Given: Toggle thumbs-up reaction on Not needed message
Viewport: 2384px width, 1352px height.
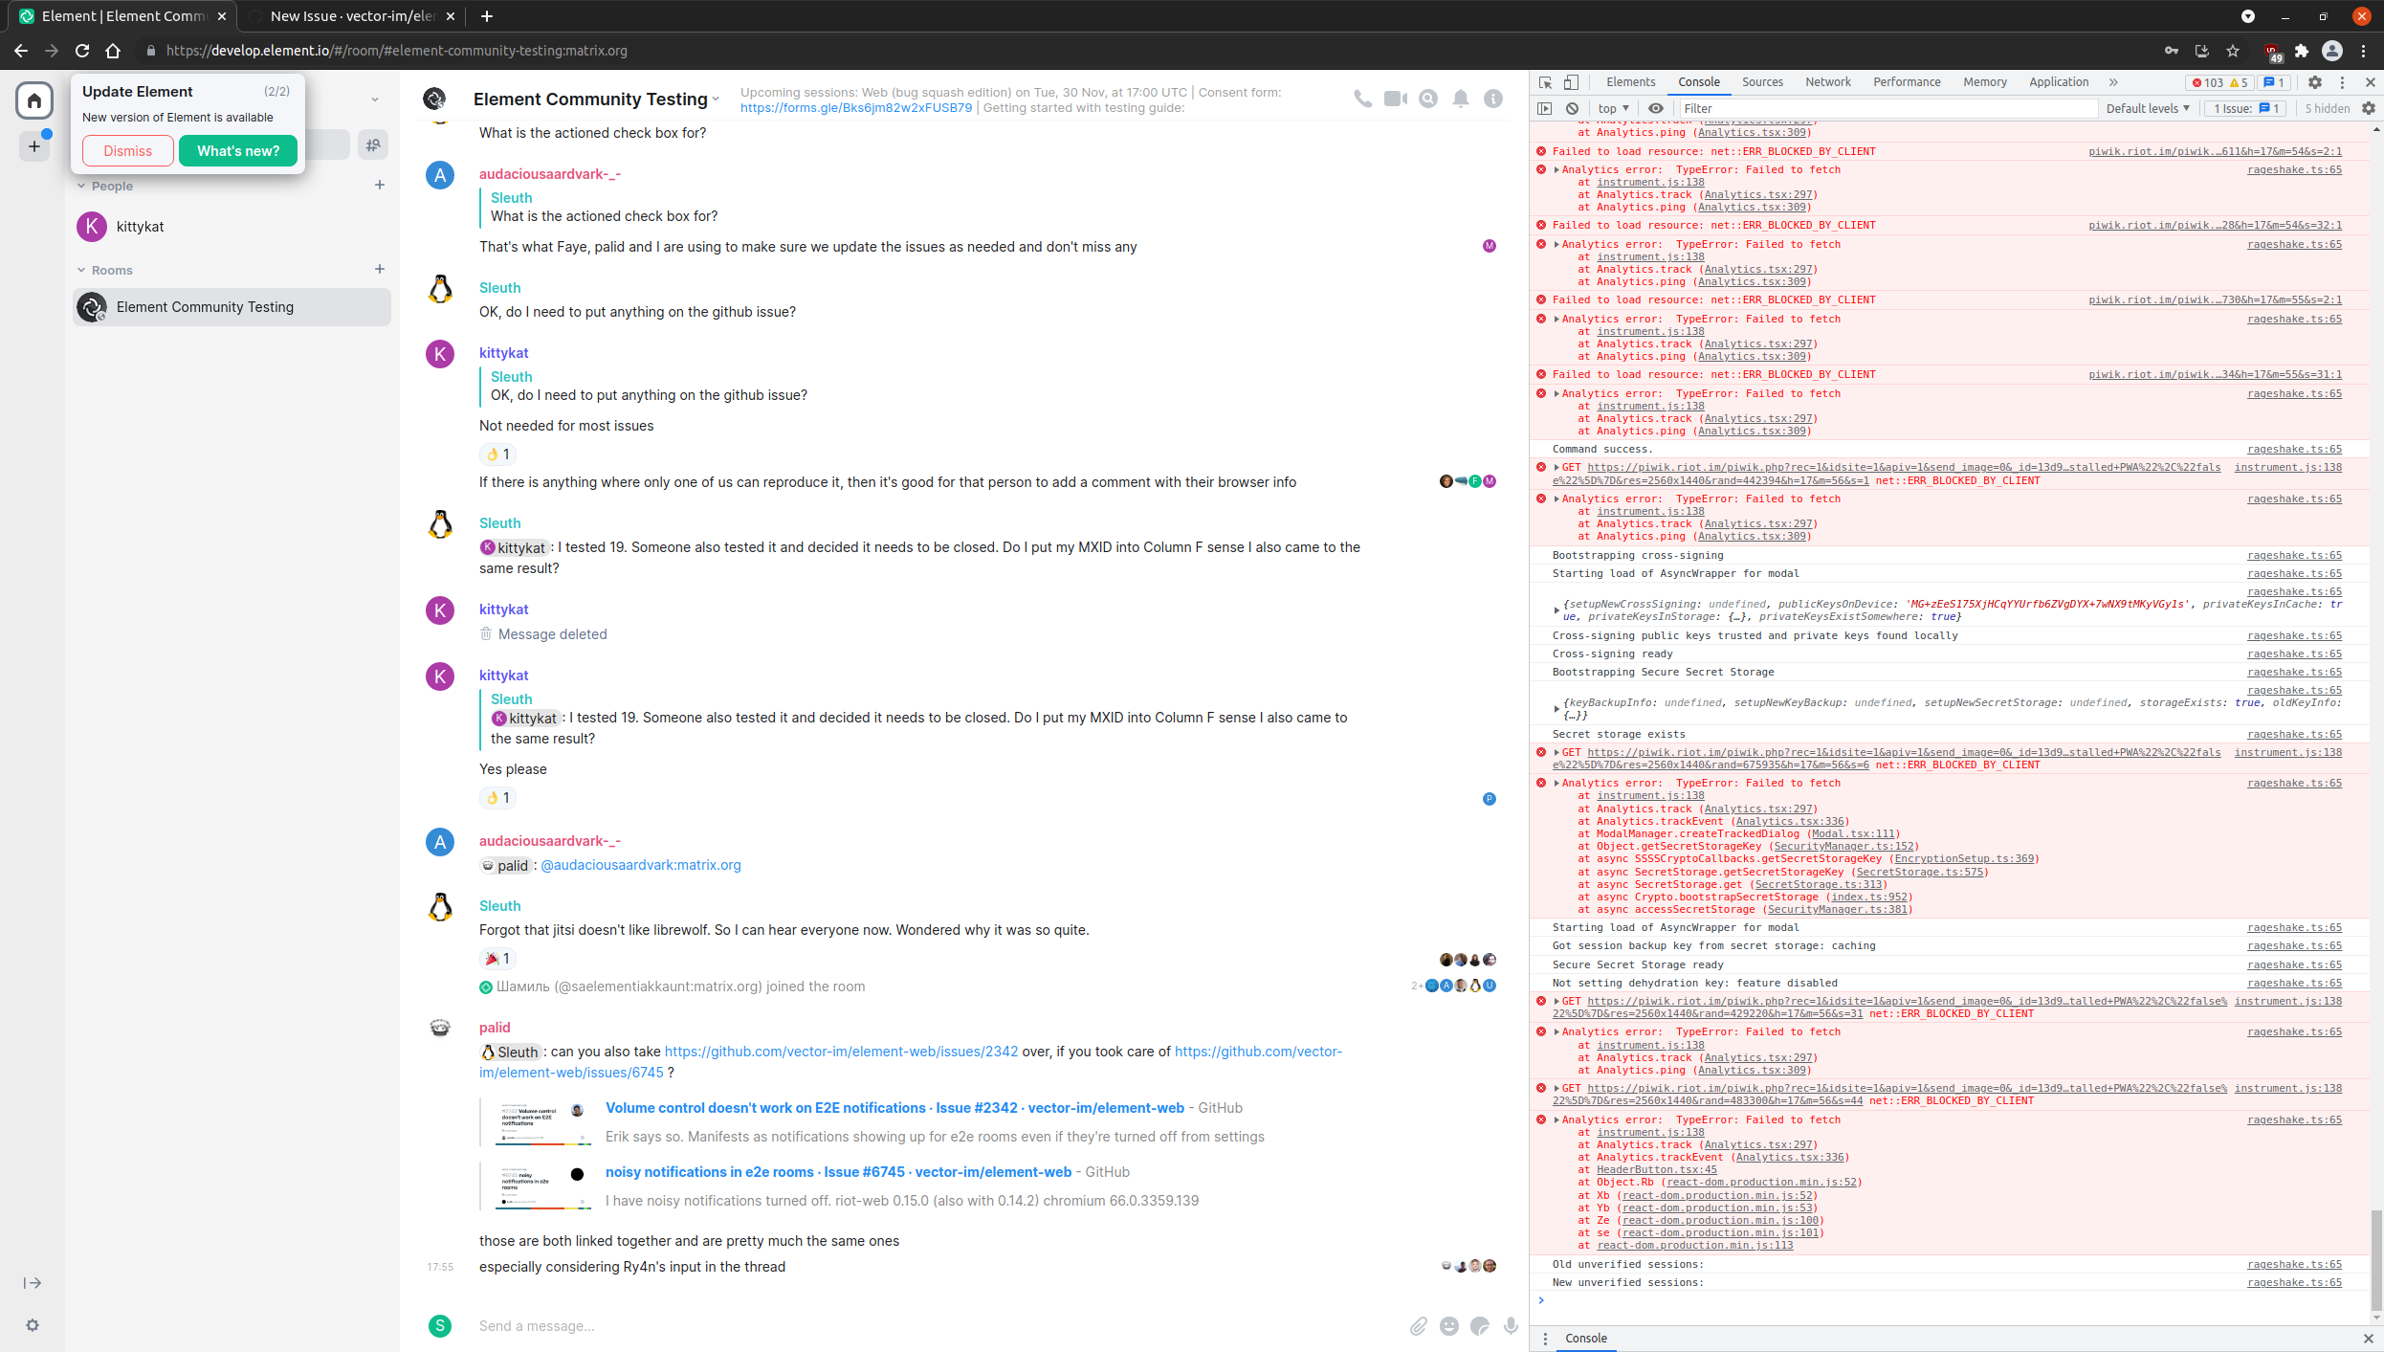Looking at the screenshot, I should (x=498, y=454).
